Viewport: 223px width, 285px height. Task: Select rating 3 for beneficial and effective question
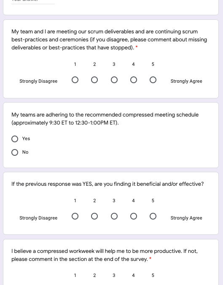114,216
